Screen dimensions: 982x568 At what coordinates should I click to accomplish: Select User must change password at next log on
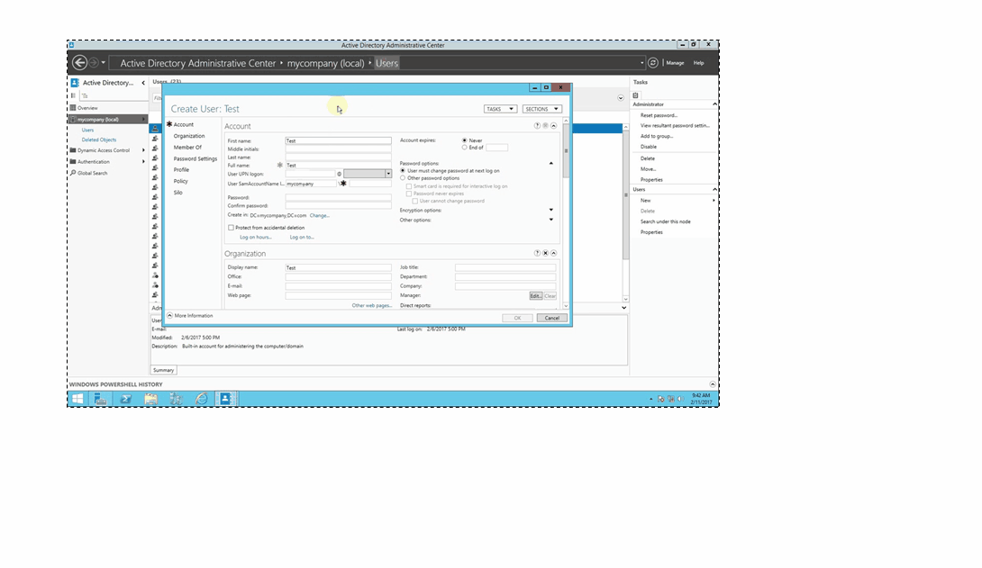point(403,170)
